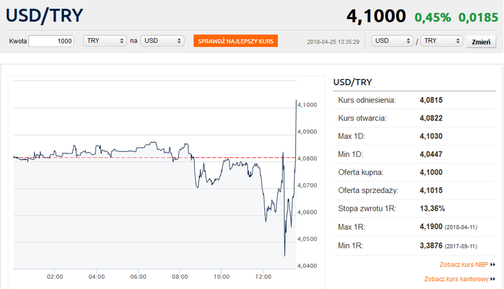The image size is (504, 289).
Task: Click the double-arrow icon beside Zobacz kurs kantorowy
Action: point(493,279)
